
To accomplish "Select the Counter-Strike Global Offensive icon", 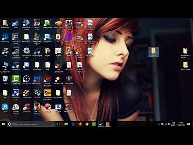I will point(47,95).
